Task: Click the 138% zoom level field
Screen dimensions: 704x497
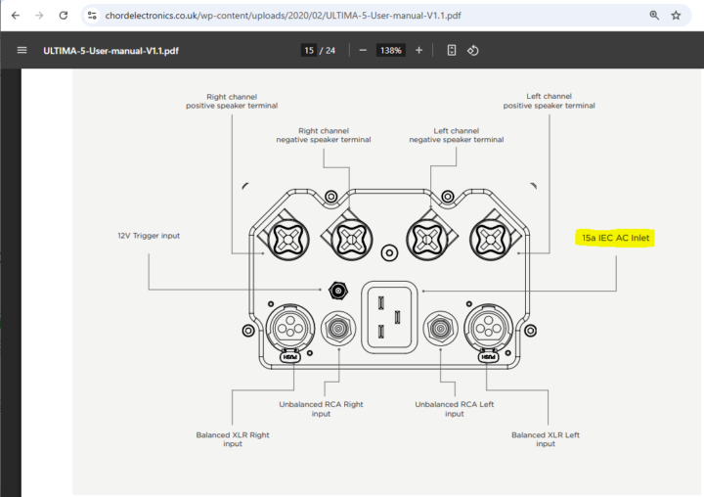Action: coord(392,51)
